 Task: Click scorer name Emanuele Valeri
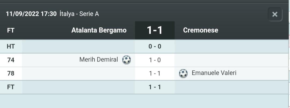click(214, 73)
